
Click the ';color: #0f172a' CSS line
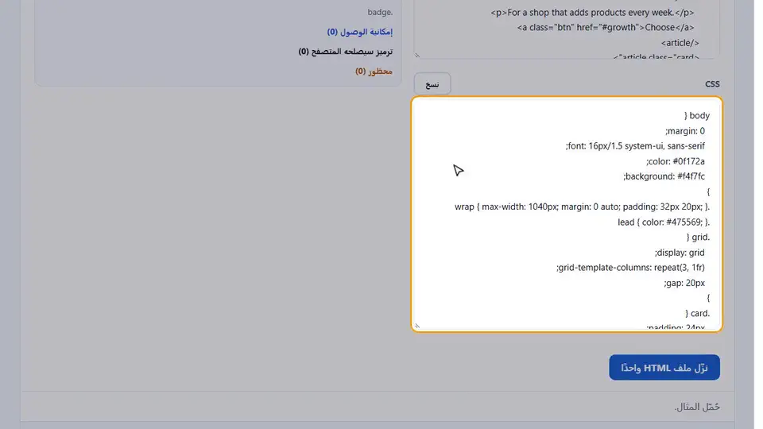676,161
